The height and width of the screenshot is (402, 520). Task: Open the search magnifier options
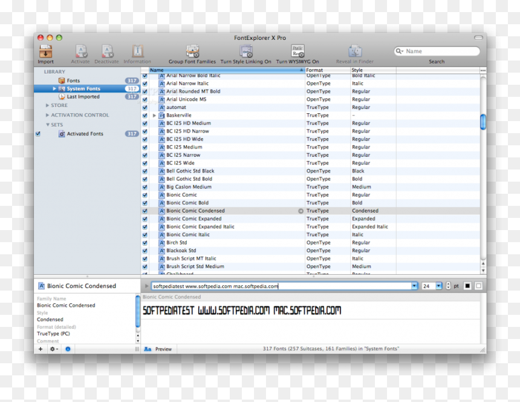click(399, 51)
